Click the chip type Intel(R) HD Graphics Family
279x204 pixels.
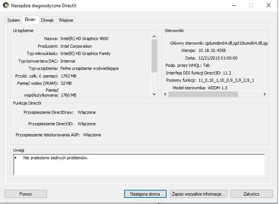(x=86, y=54)
